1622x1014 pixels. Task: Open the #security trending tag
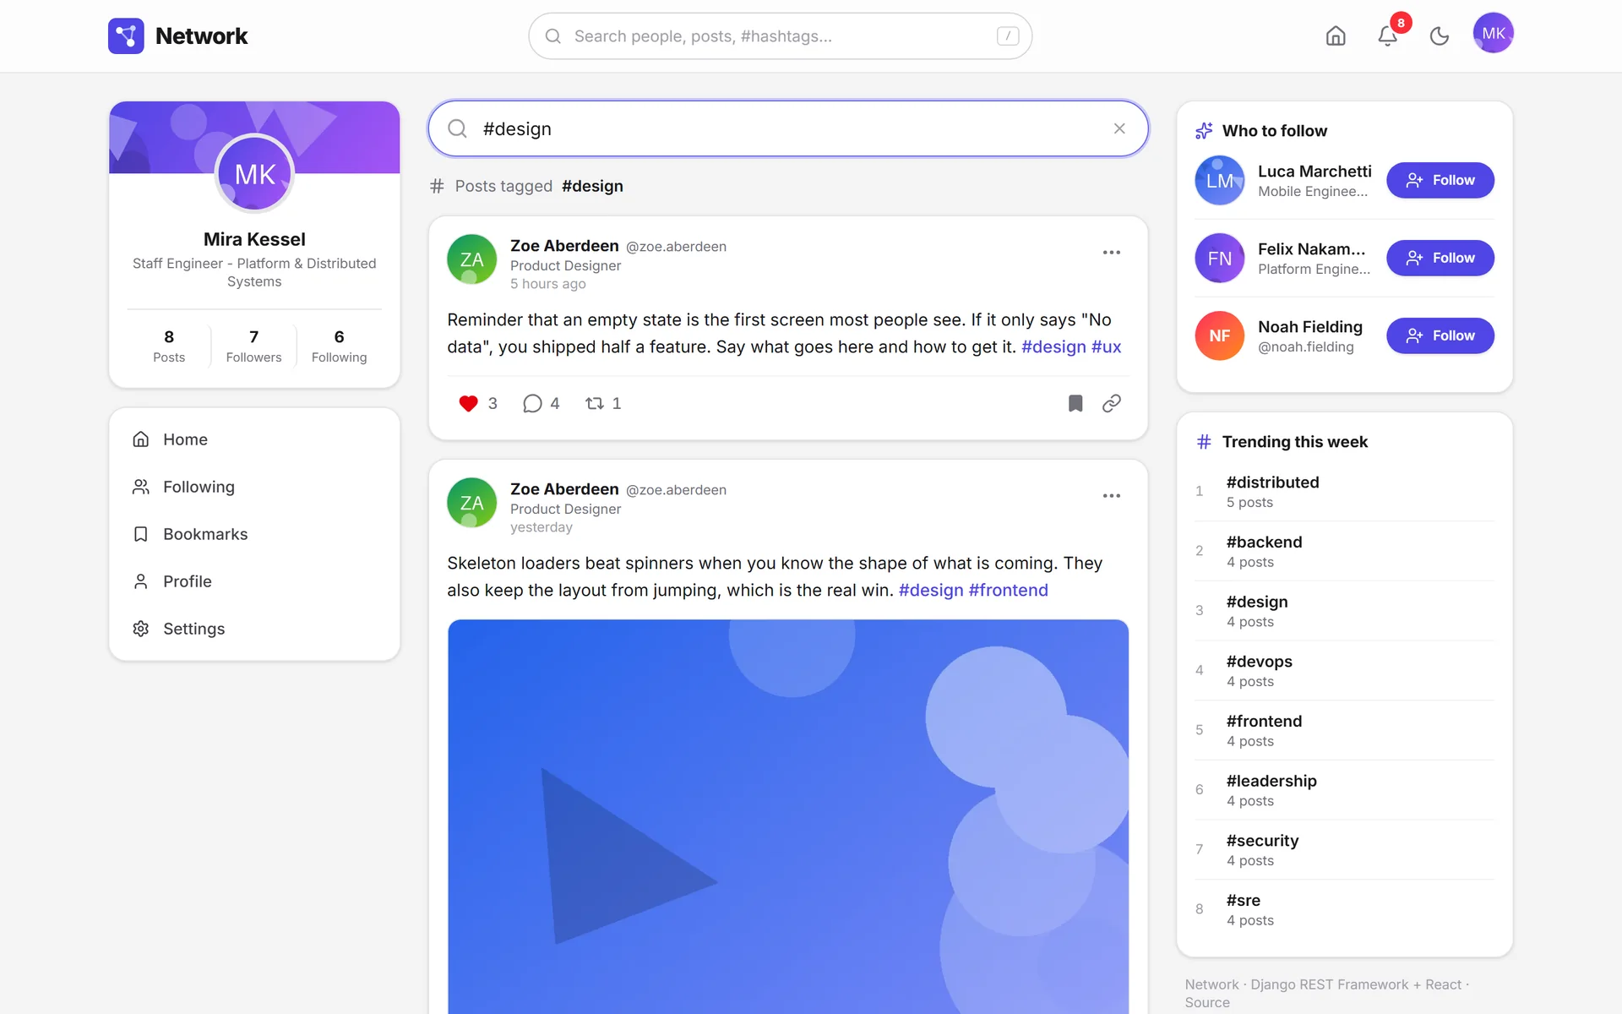coord(1344,849)
